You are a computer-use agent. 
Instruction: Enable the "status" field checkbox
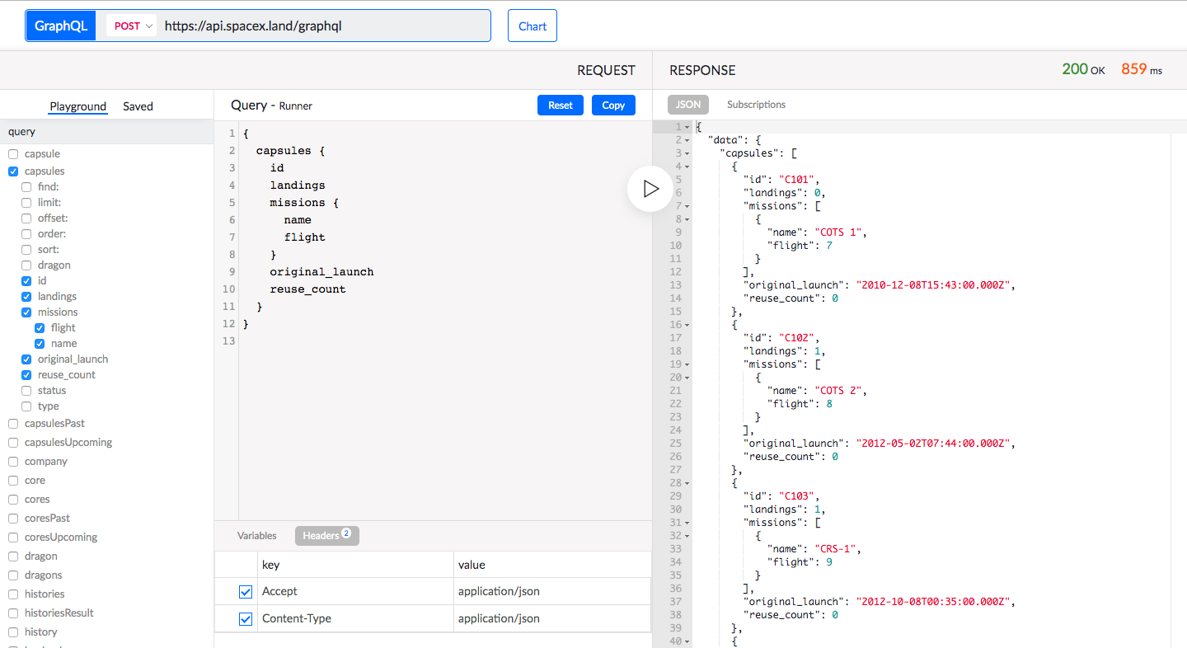pyautogui.click(x=26, y=390)
